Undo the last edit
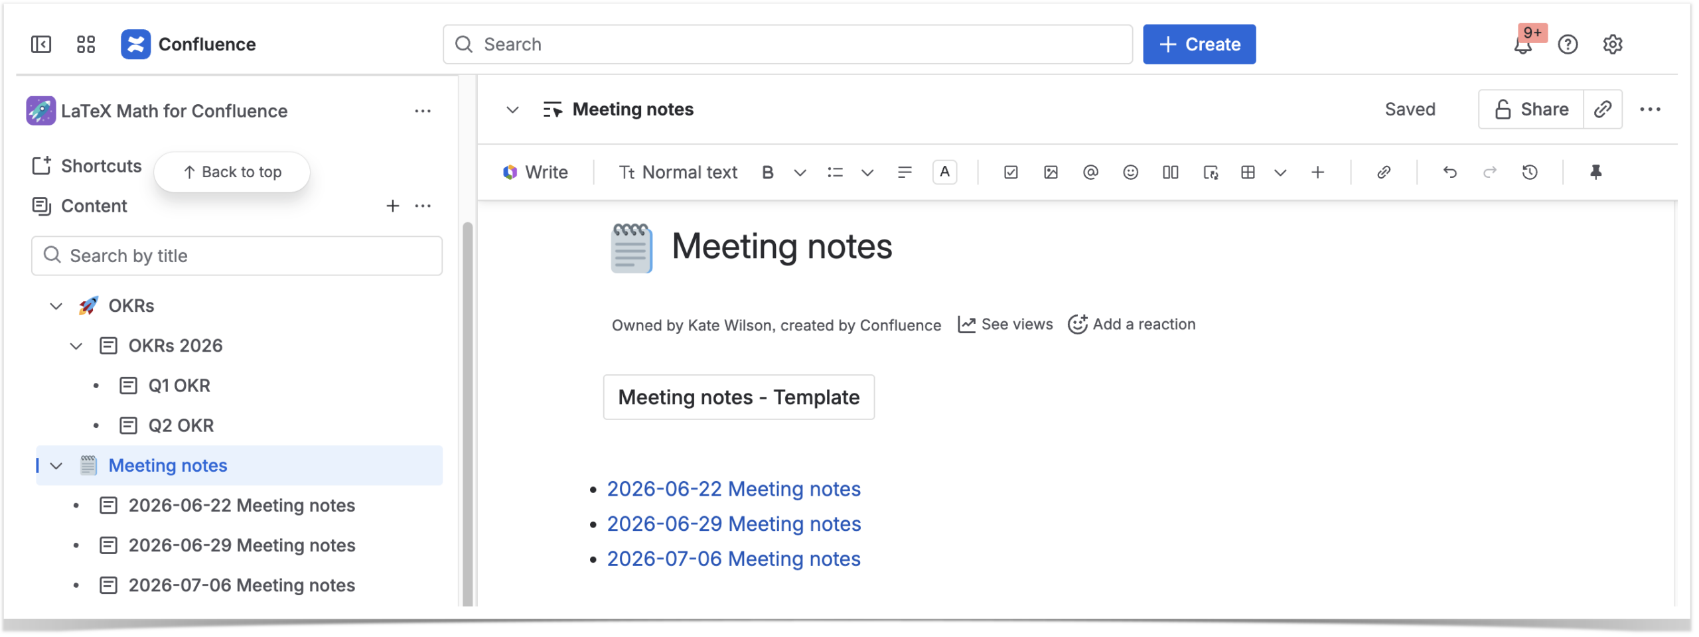This screenshot has height=637, width=1699. tap(1450, 173)
